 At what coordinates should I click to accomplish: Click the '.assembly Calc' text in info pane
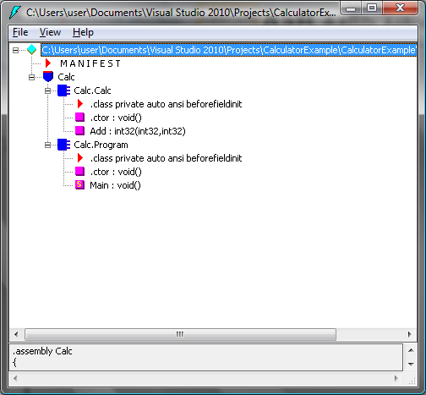coord(42,351)
